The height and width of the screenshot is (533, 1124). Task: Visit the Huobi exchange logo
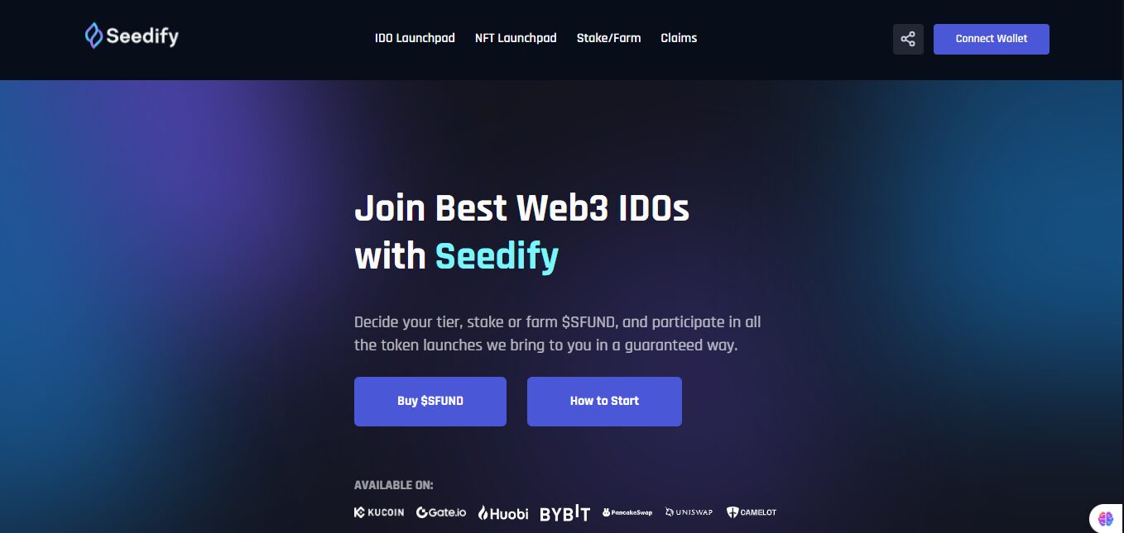503,513
